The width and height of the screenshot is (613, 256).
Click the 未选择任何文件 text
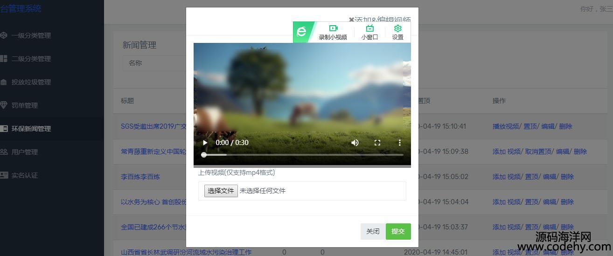tap(263, 191)
